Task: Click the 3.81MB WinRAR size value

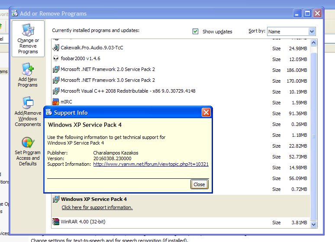Action: coord(299,223)
